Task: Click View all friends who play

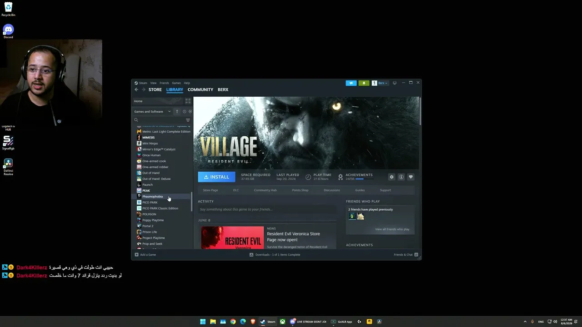Action: [x=392, y=229]
